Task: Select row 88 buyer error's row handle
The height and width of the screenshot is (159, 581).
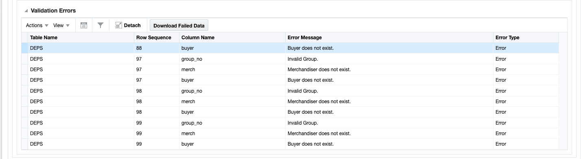Action: (x=25, y=48)
